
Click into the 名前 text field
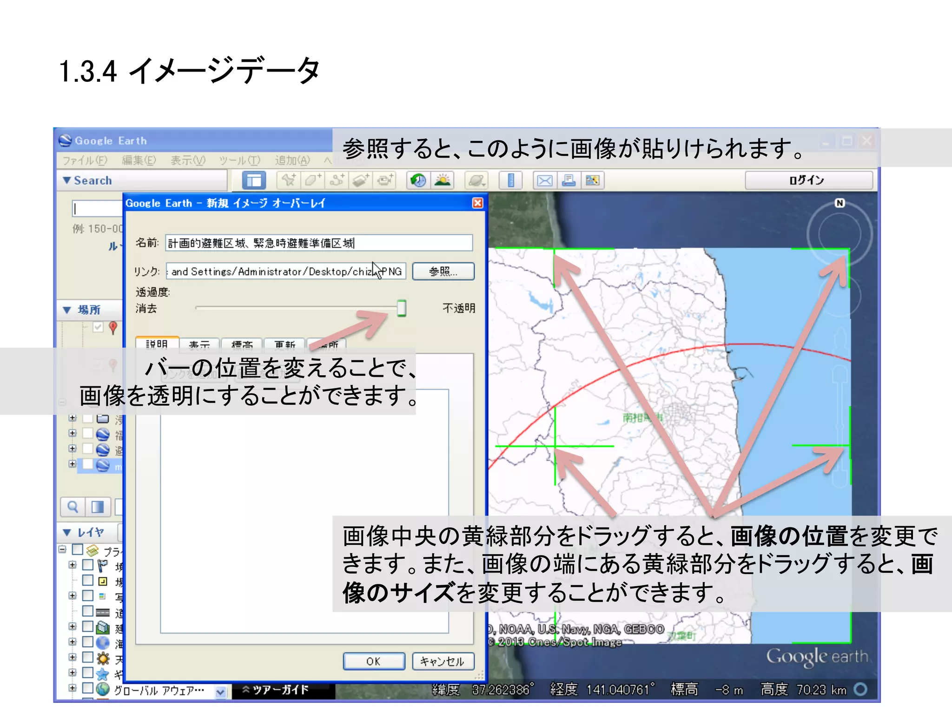click(x=319, y=243)
